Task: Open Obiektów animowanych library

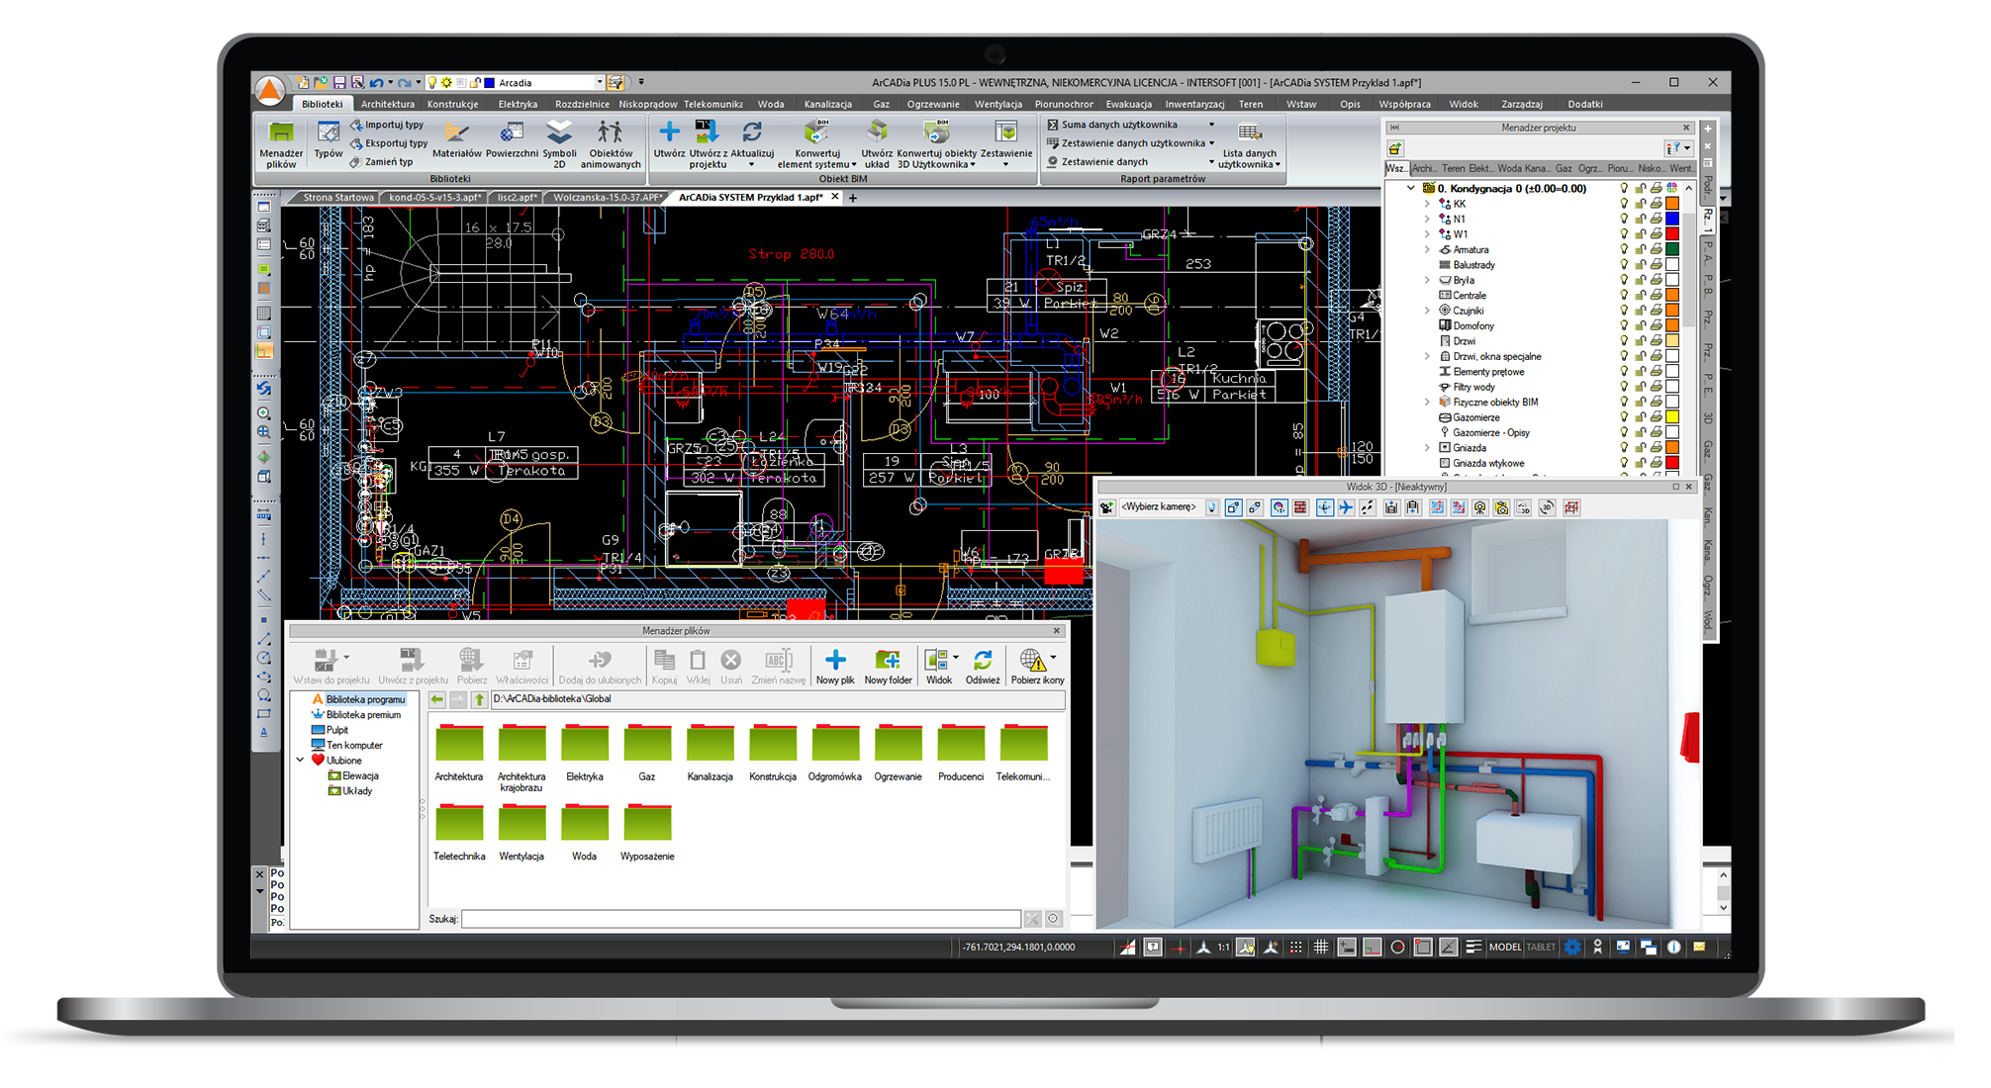Action: click(611, 144)
